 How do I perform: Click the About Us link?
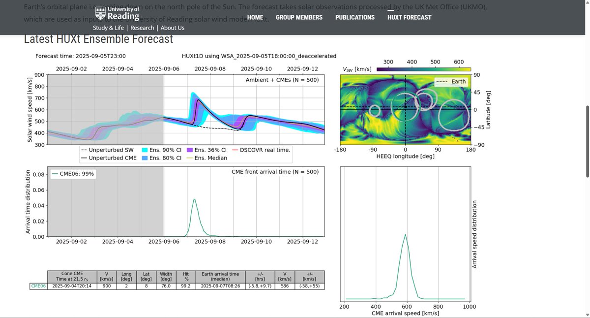[172, 28]
